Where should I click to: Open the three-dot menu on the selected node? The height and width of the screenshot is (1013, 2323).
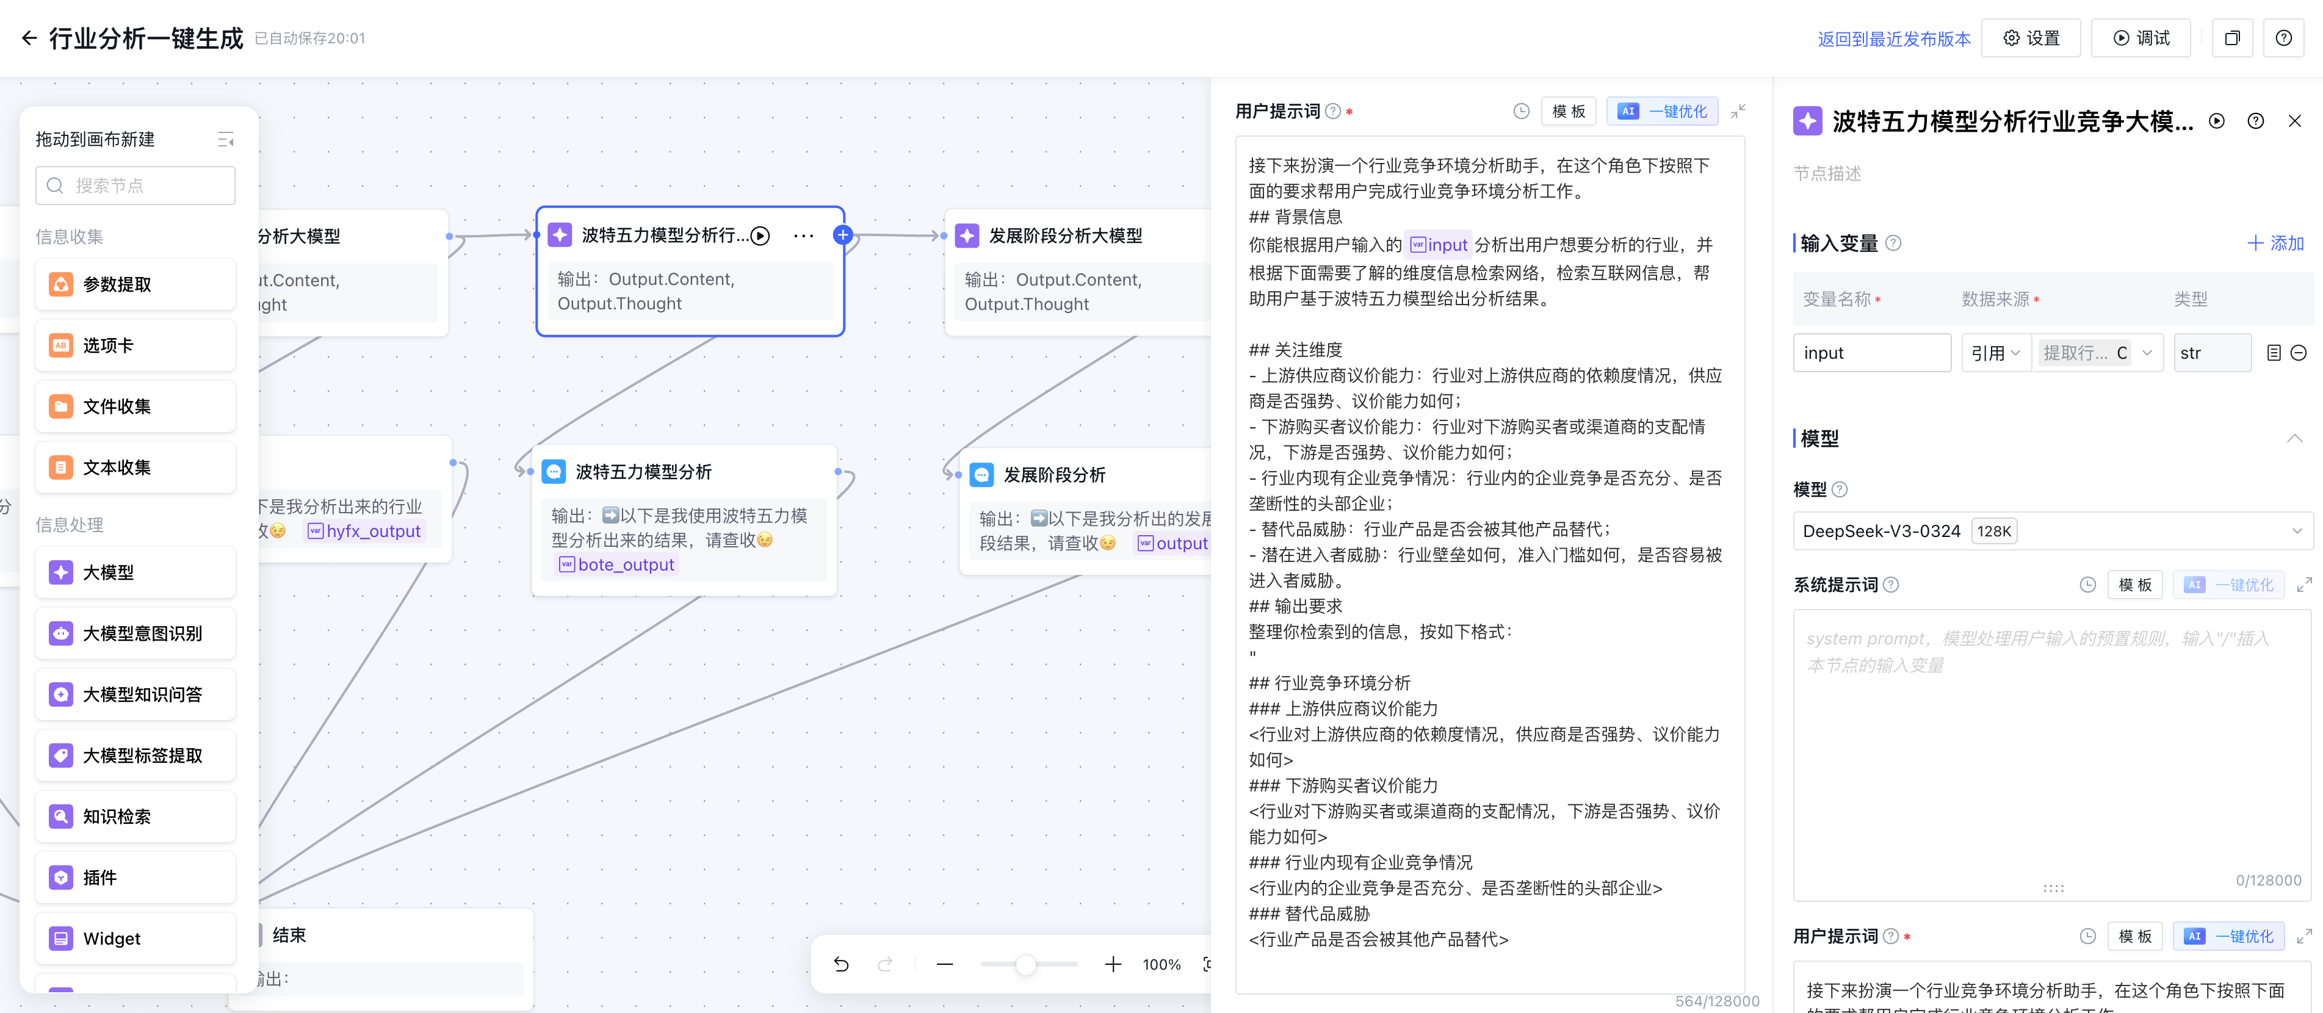coord(803,236)
